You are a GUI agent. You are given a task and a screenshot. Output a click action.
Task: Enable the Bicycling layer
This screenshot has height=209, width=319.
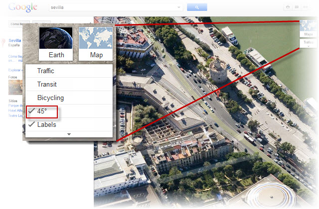pos(69,98)
